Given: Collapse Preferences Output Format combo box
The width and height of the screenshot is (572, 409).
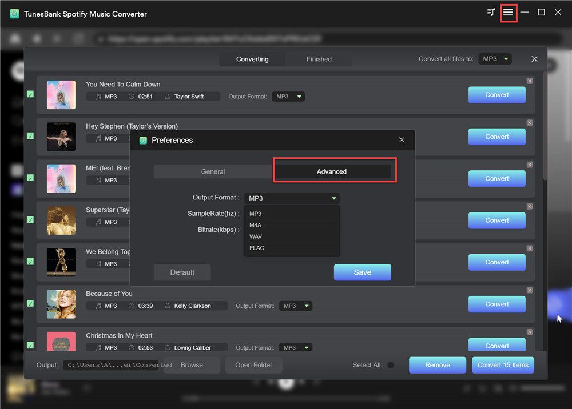Looking at the screenshot, I should coord(292,198).
